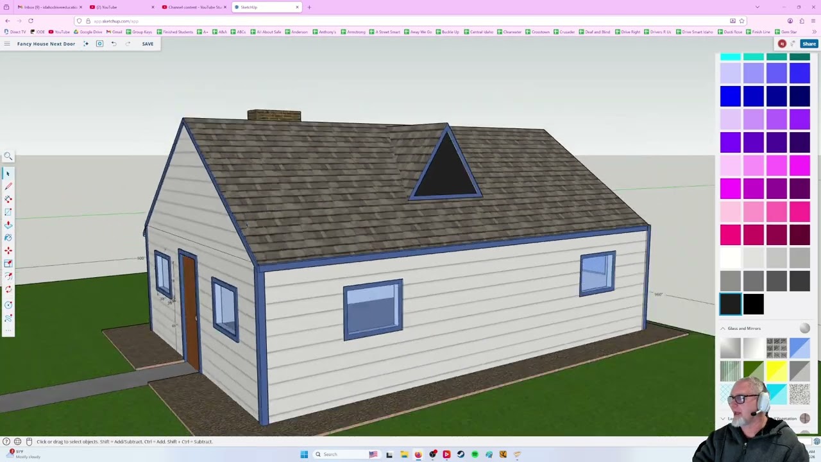Select the bright yellow translucent glass swatch
Screen dimensions: 821x462
(x=777, y=370)
